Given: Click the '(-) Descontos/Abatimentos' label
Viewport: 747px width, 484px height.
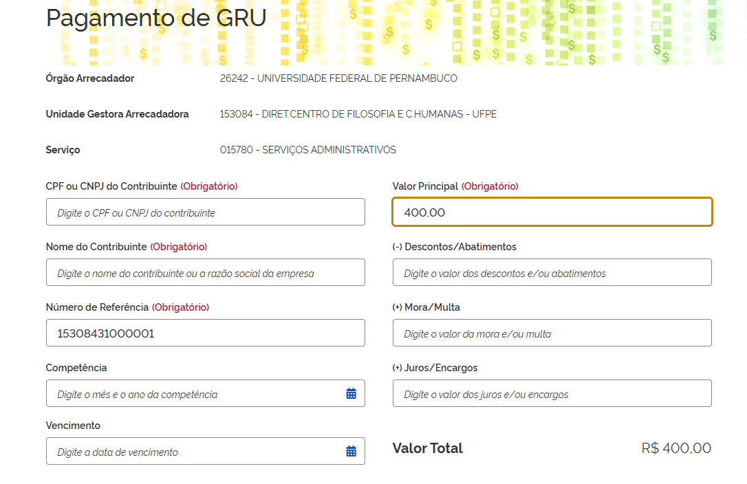Looking at the screenshot, I should pos(455,247).
